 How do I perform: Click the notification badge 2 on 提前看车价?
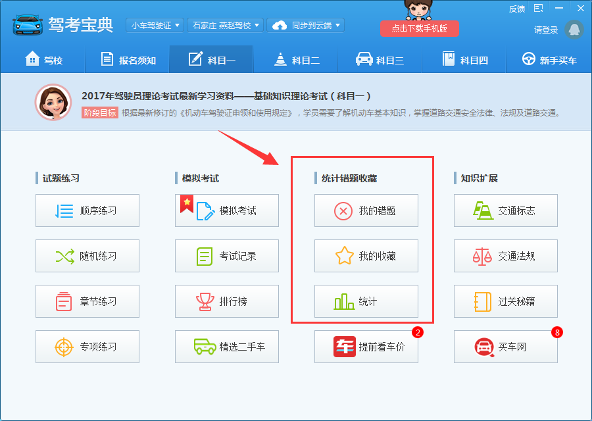pyautogui.click(x=418, y=332)
